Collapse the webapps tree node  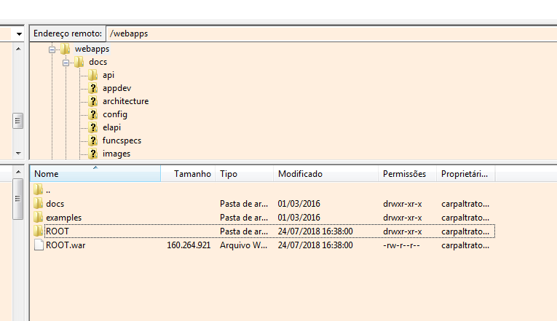tap(52, 49)
